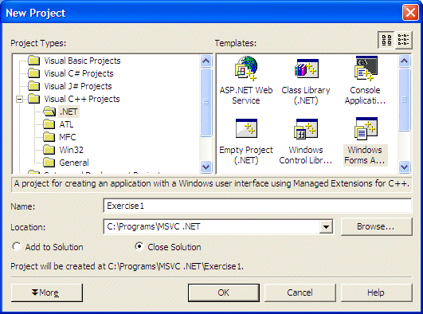
Task: Close the New Project dialog
Action: tap(410, 13)
